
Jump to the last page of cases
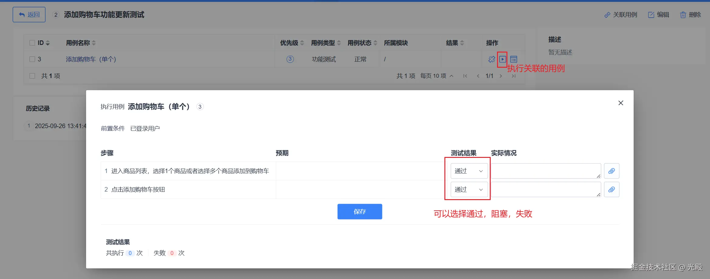(x=513, y=76)
